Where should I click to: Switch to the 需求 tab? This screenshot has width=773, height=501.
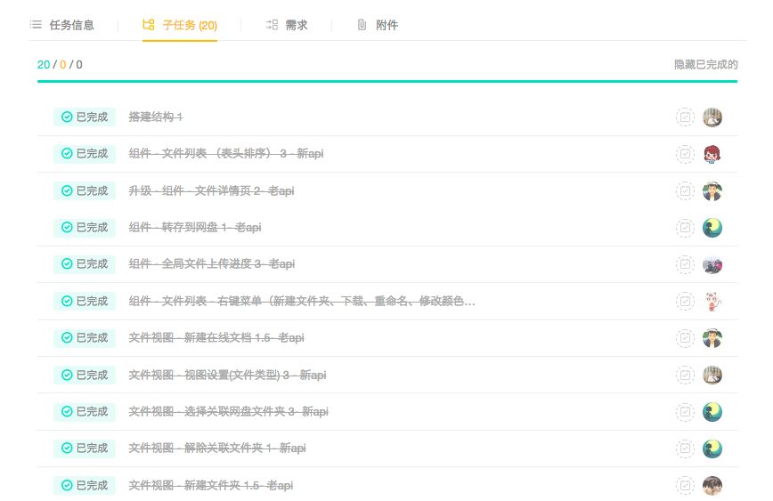[287, 25]
